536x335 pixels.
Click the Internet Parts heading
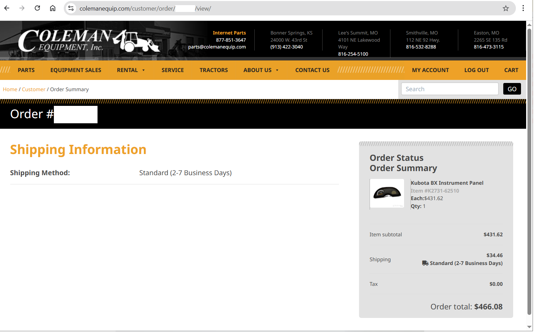[229, 33]
